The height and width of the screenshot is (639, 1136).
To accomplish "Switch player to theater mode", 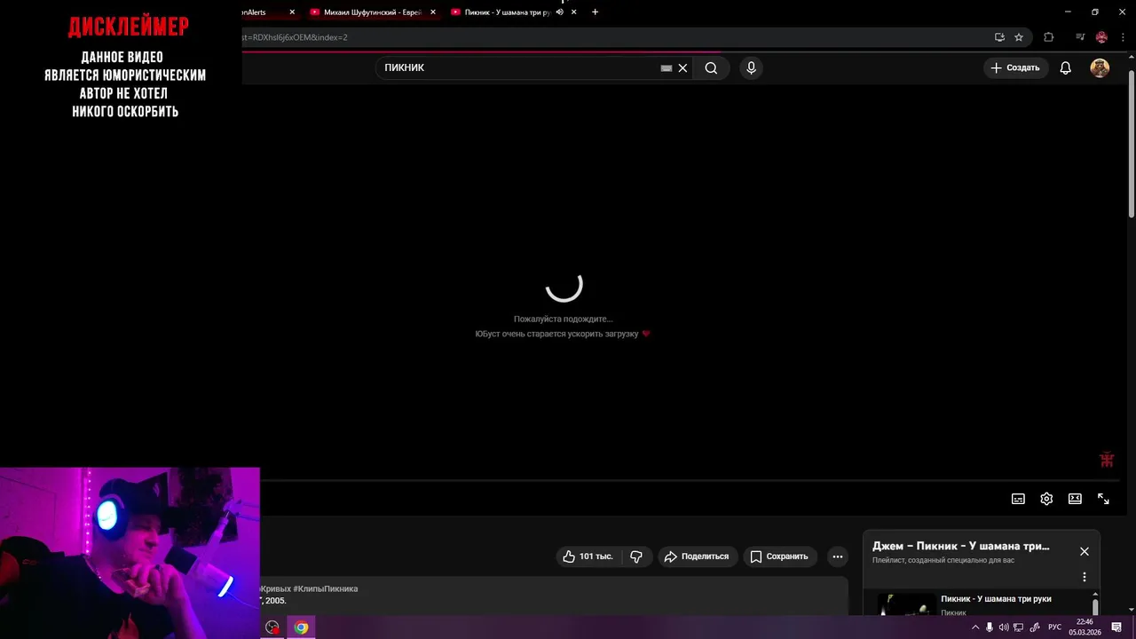I will tap(1075, 499).
